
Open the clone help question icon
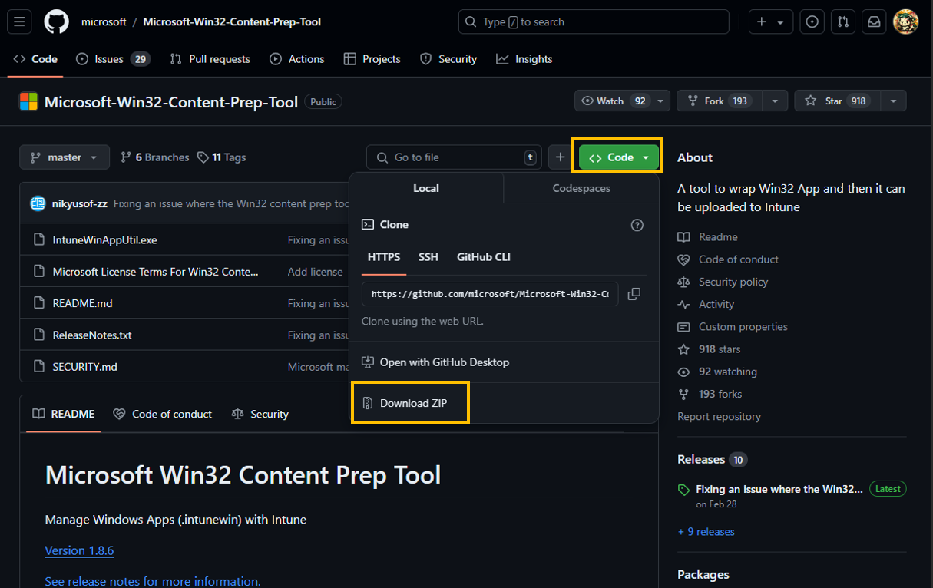click(x=637, y=225)
